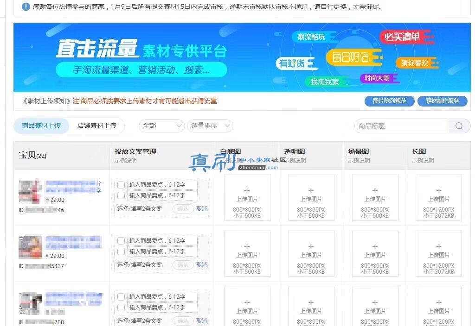The width and height of the screenshot is (475, 326).
Task: Open the 全部 filter dropdown
Action: click(x=162, y=126)
